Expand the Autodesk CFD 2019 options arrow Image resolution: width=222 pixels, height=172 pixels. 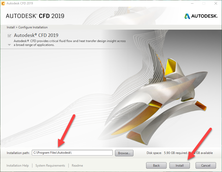tap(9, 45)
